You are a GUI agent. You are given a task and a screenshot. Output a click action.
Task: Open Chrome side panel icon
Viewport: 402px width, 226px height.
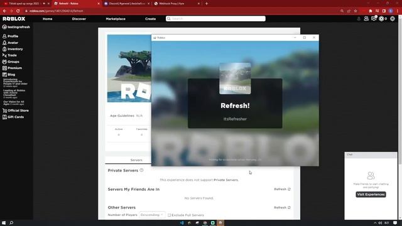pyautogui.click(x=384, y=11)
